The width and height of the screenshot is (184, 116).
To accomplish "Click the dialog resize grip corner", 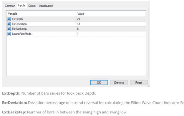I will (x=149, y=86).
